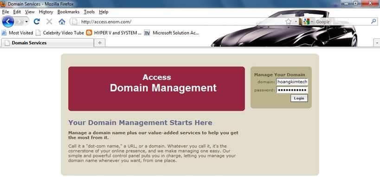Click the password input field
Viewport: 380px width, 177px height.
pos(292,90)
